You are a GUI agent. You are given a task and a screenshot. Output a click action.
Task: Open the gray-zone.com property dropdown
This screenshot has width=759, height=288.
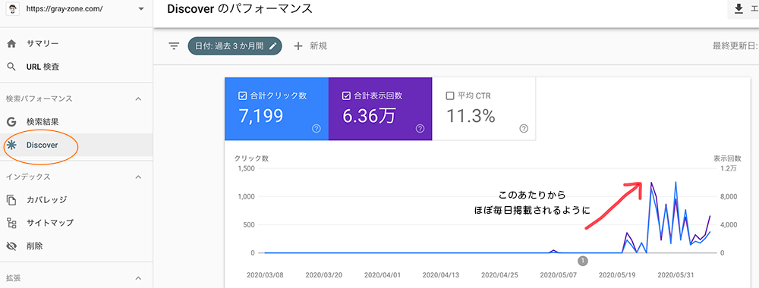click(141, 9)
